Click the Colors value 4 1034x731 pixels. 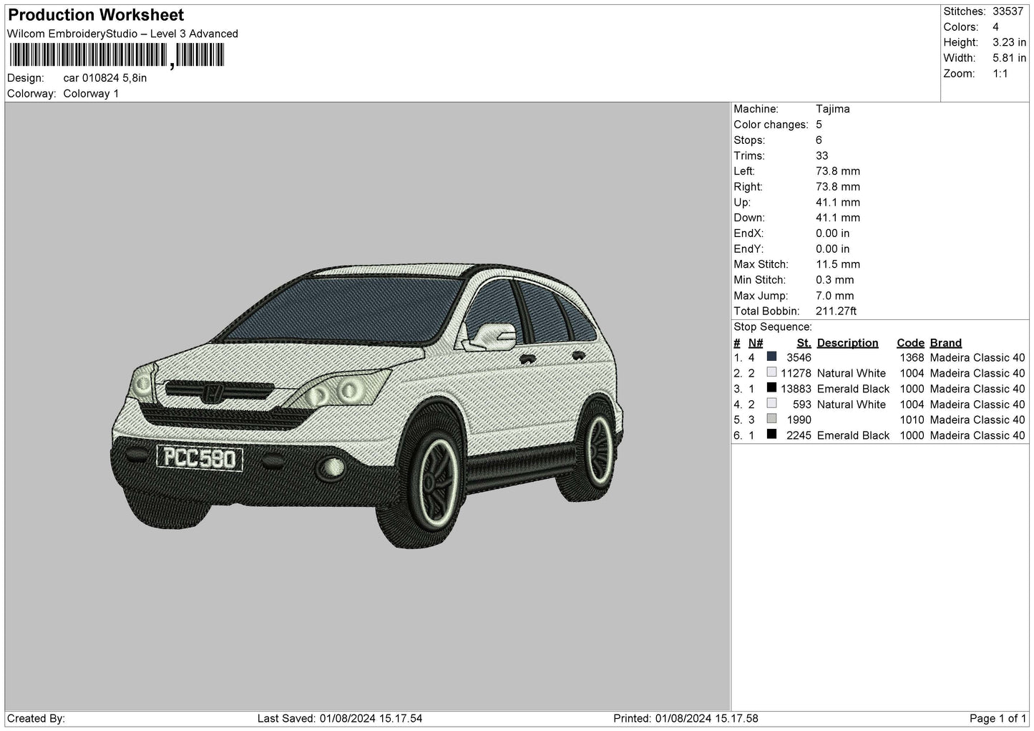click(x=996, y=27)
